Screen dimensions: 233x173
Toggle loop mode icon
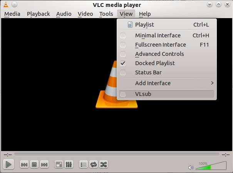[94, 165]
